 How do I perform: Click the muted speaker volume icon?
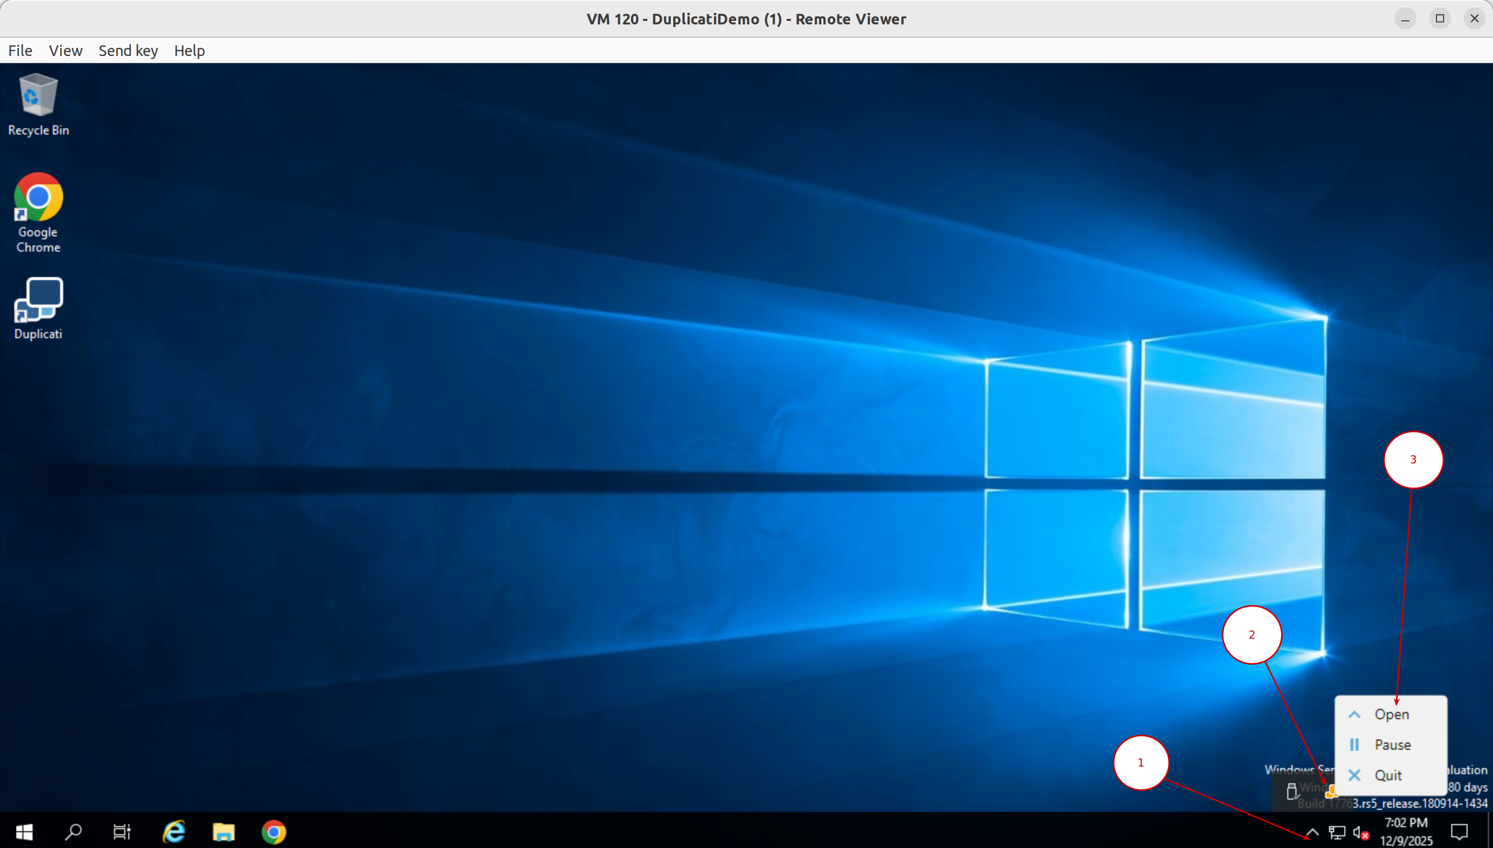tap(1360, 832)
